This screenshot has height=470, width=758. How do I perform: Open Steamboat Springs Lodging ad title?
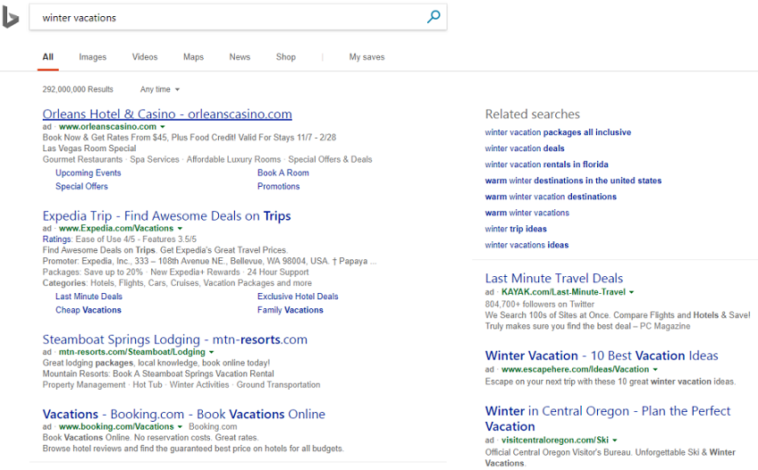[x=175, y=340]
